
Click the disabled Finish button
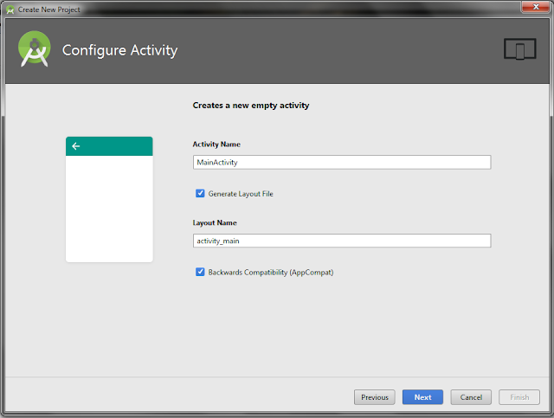[x=519, y=397]
